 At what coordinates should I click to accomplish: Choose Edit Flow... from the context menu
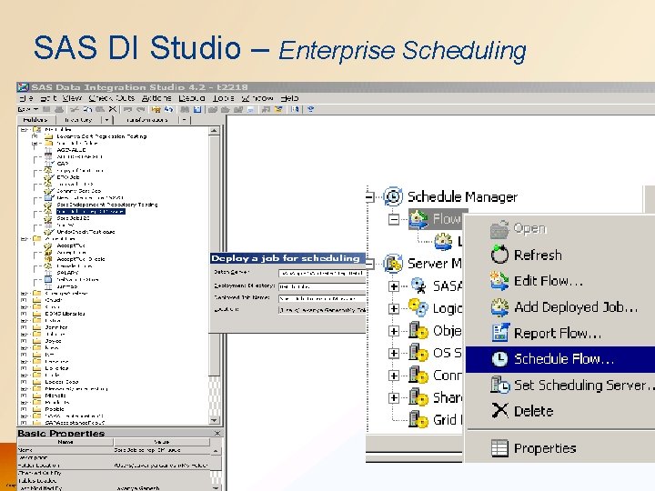click(x=559, y=281)
